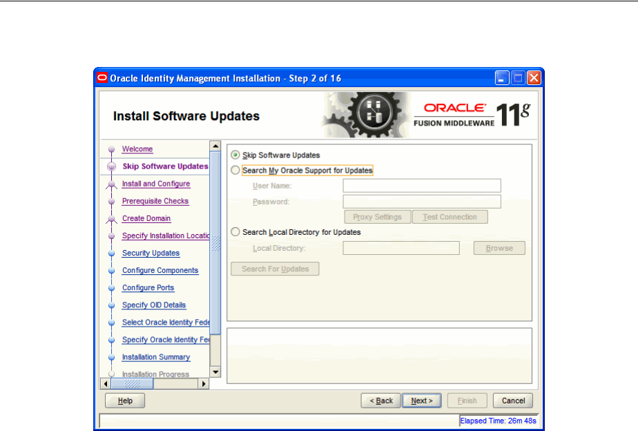Select Search Local Directory for Updates option
Image resolution: width=638 pixels, height=431 pixels.
(x=235, y=232)
